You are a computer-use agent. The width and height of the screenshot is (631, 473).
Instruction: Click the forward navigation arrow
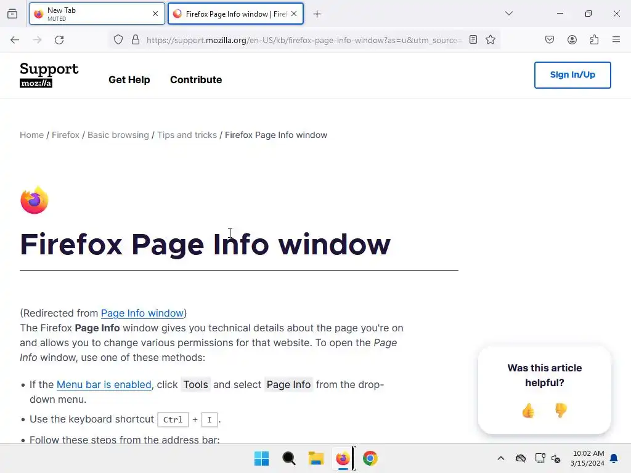click(37, 40)
